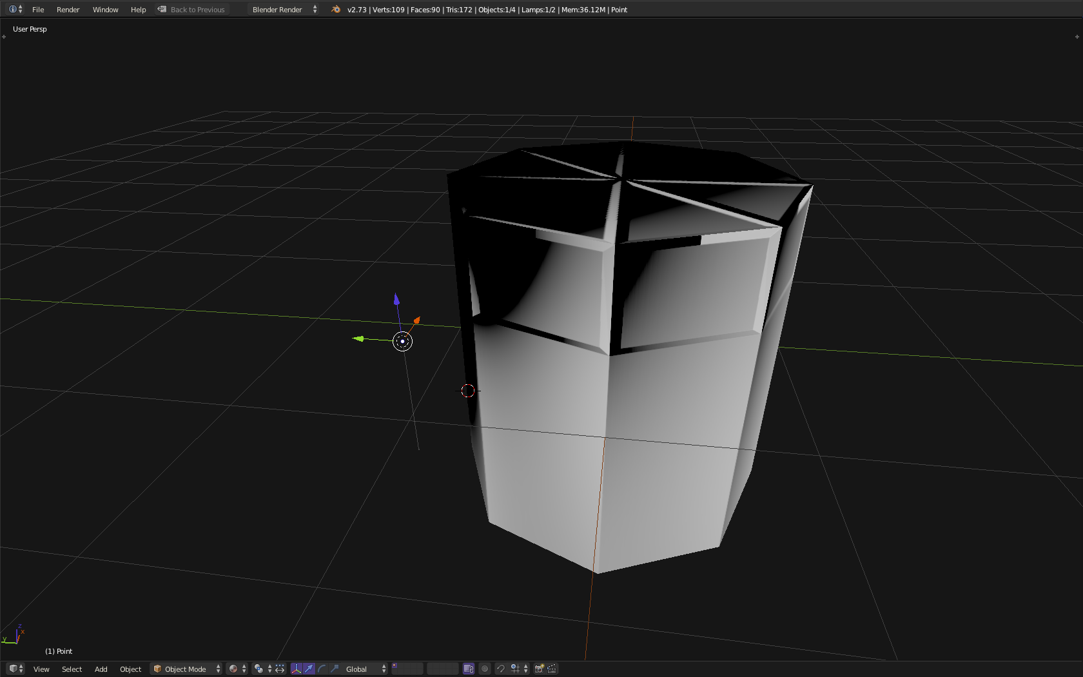Click the green Y-axis manipulator arrow
The height and width of the screenshot is (677, 1083).
coord(358,338)
